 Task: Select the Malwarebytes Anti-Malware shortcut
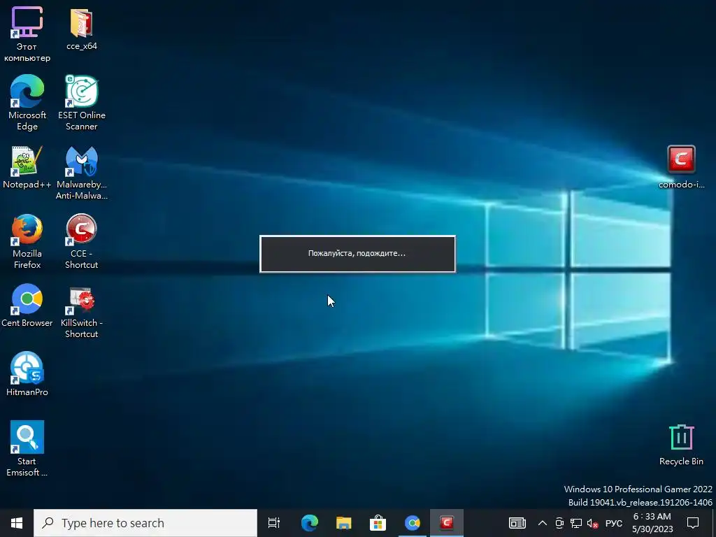[x=82, y=173]
